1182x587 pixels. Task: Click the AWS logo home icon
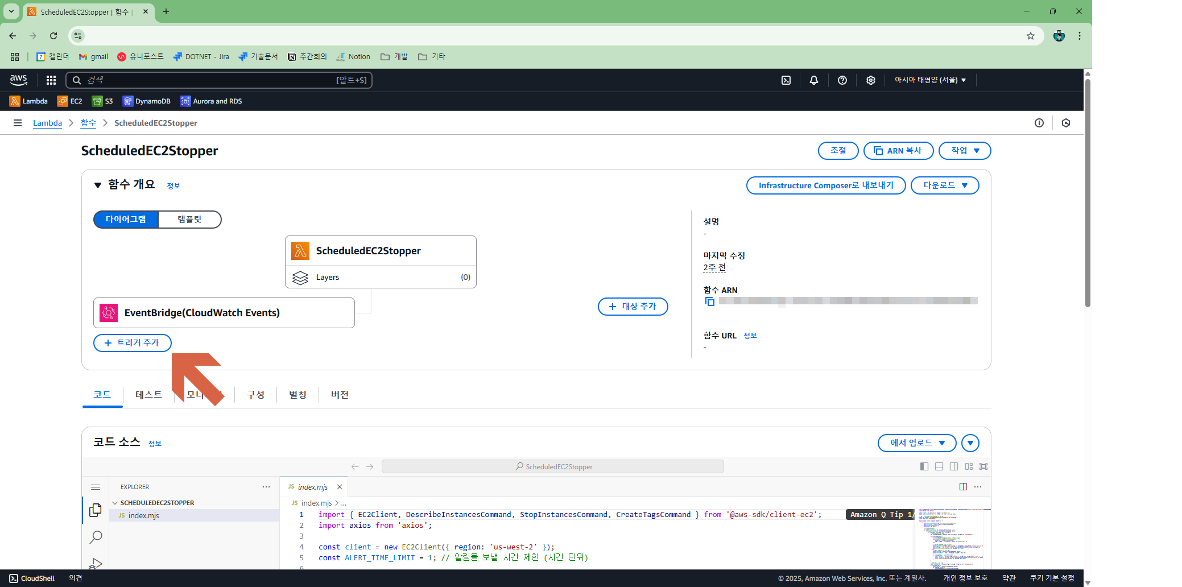point(19,80)
